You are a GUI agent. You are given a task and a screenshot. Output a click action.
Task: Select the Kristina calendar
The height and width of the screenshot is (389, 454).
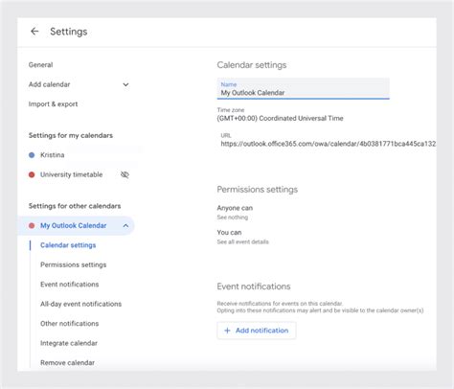coord(52,155)
